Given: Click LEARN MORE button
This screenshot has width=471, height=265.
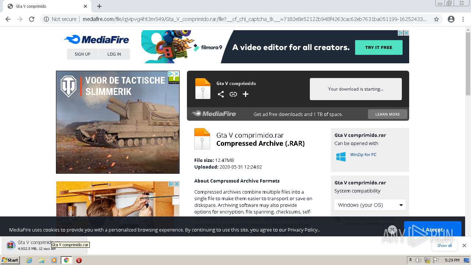Looking at the screenshot, I should [x=387, y=114].
